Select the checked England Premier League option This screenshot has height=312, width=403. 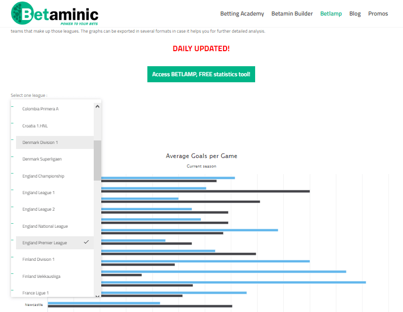pos(55,243)
